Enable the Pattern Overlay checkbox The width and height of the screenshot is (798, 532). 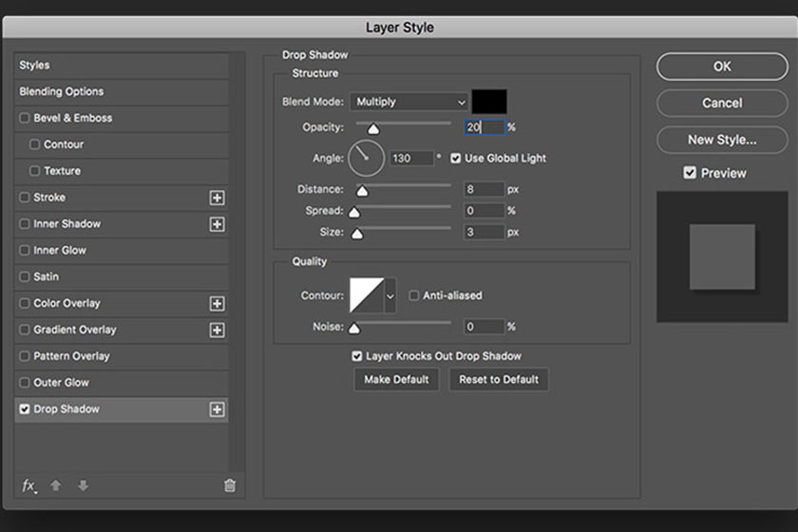(25, 356)
